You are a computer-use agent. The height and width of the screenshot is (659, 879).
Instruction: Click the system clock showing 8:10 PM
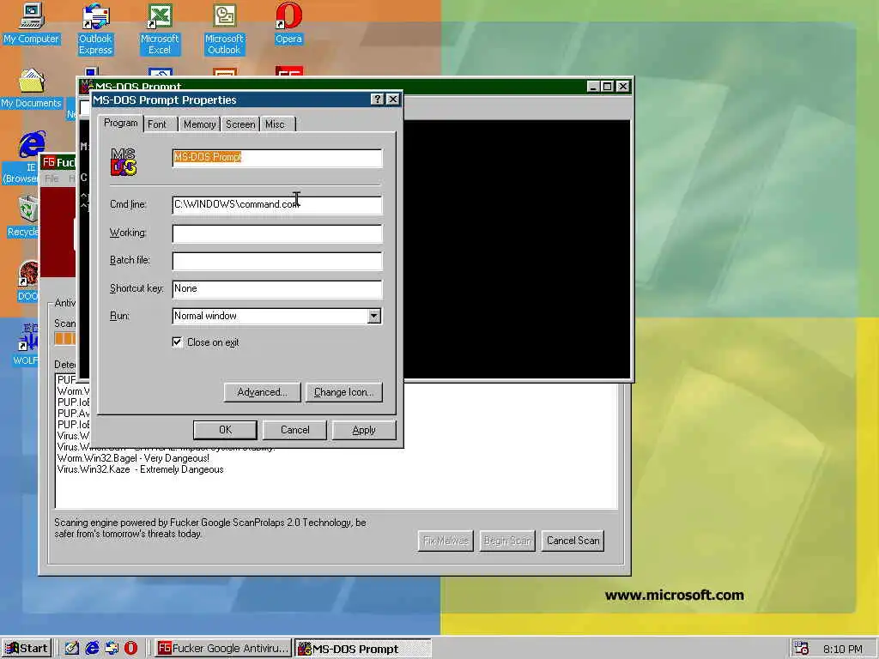[x=843, y=649]
